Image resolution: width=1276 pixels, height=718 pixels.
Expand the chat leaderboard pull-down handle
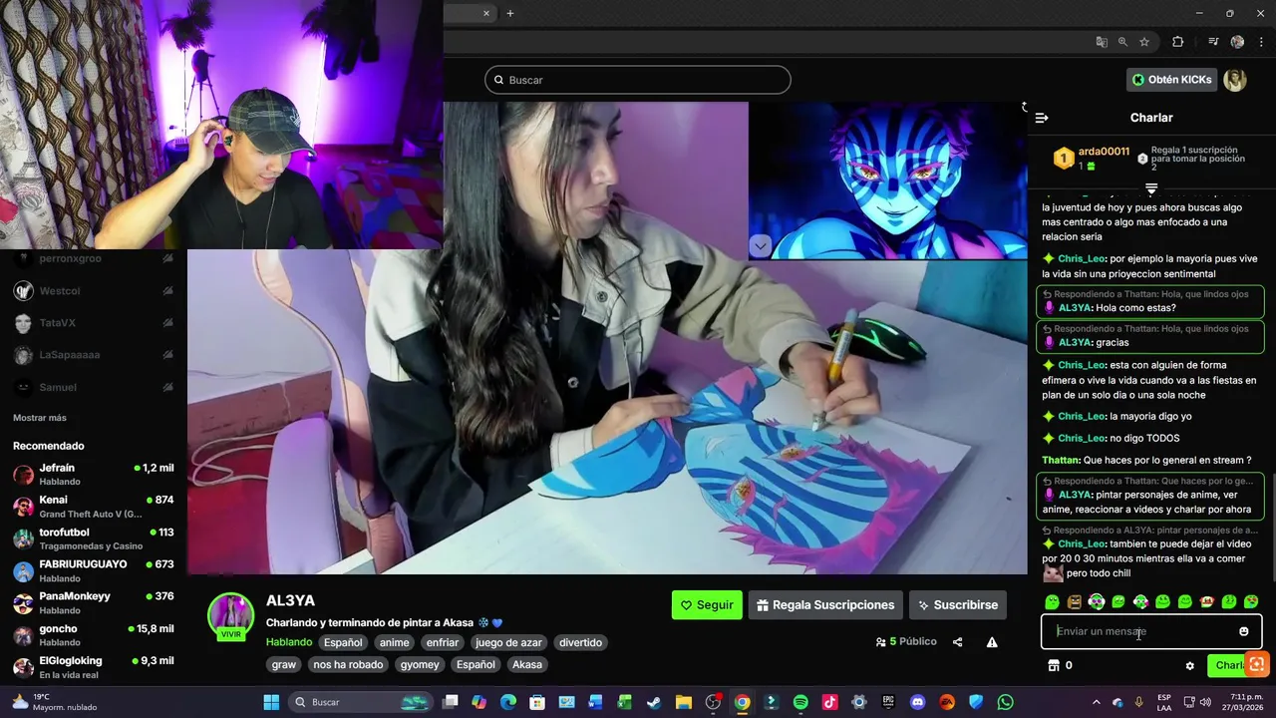click(x=1151, y=187)
